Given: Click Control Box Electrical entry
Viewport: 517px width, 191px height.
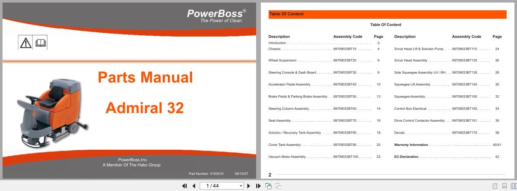Looking at the screenshot, I should [x=410, y=109].
